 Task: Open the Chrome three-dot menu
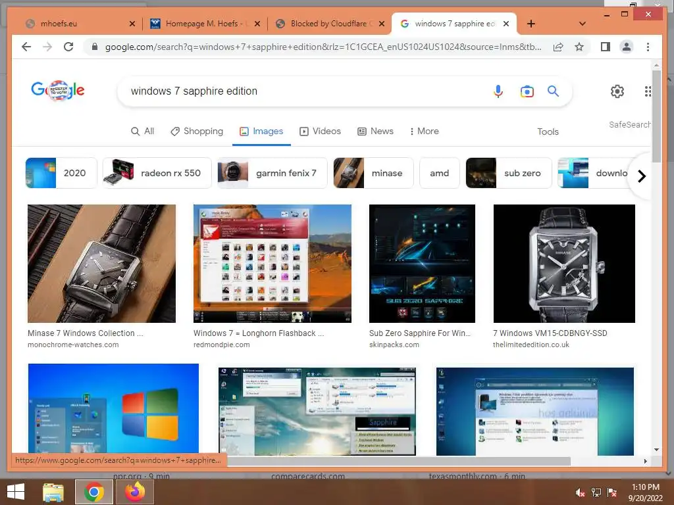tap(648, 47)
